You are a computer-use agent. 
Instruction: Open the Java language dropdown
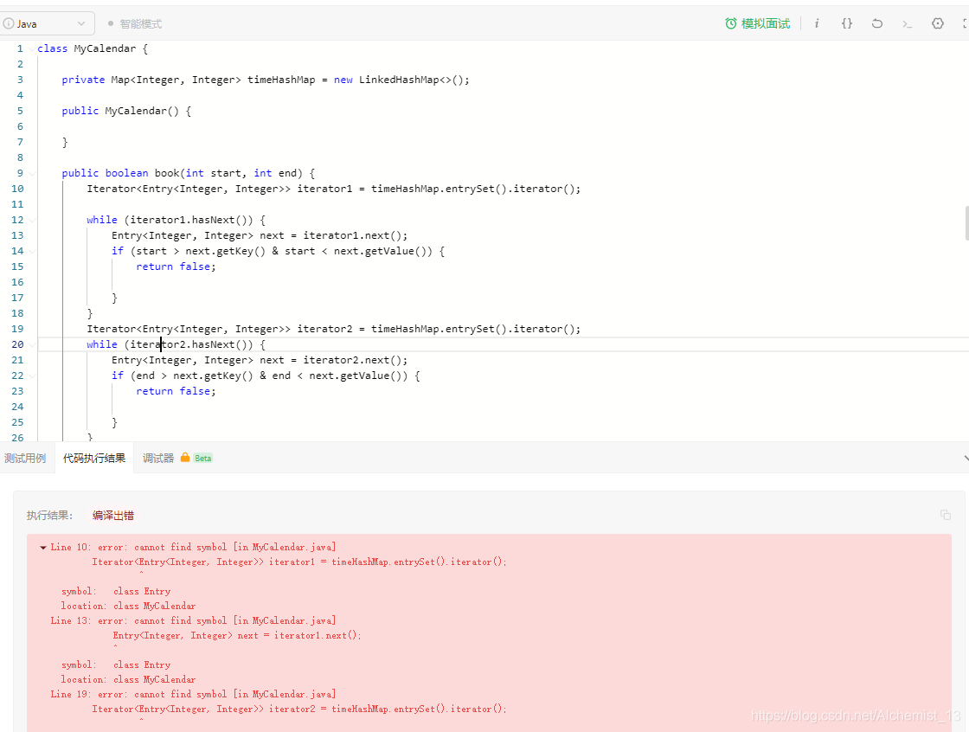point(47,23)
